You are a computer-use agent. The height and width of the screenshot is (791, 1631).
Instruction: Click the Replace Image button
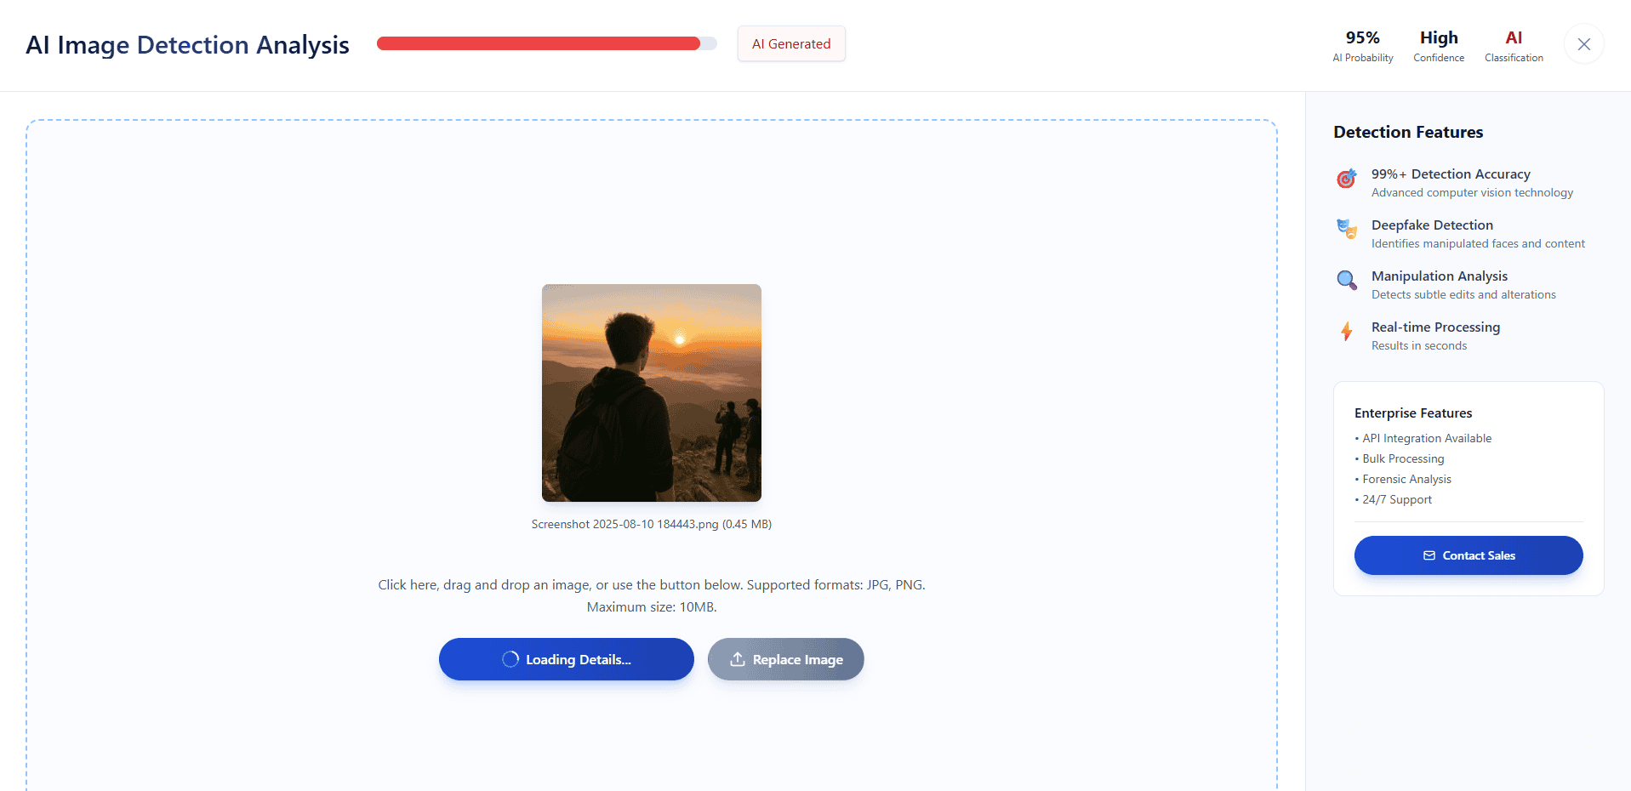point(786,659)
